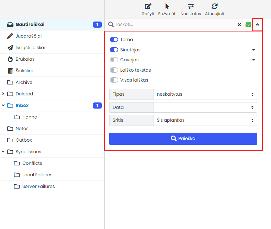This screenshot has width=271, height=229.
Task: Enable the Gavėjas switch
Action: 114,60
